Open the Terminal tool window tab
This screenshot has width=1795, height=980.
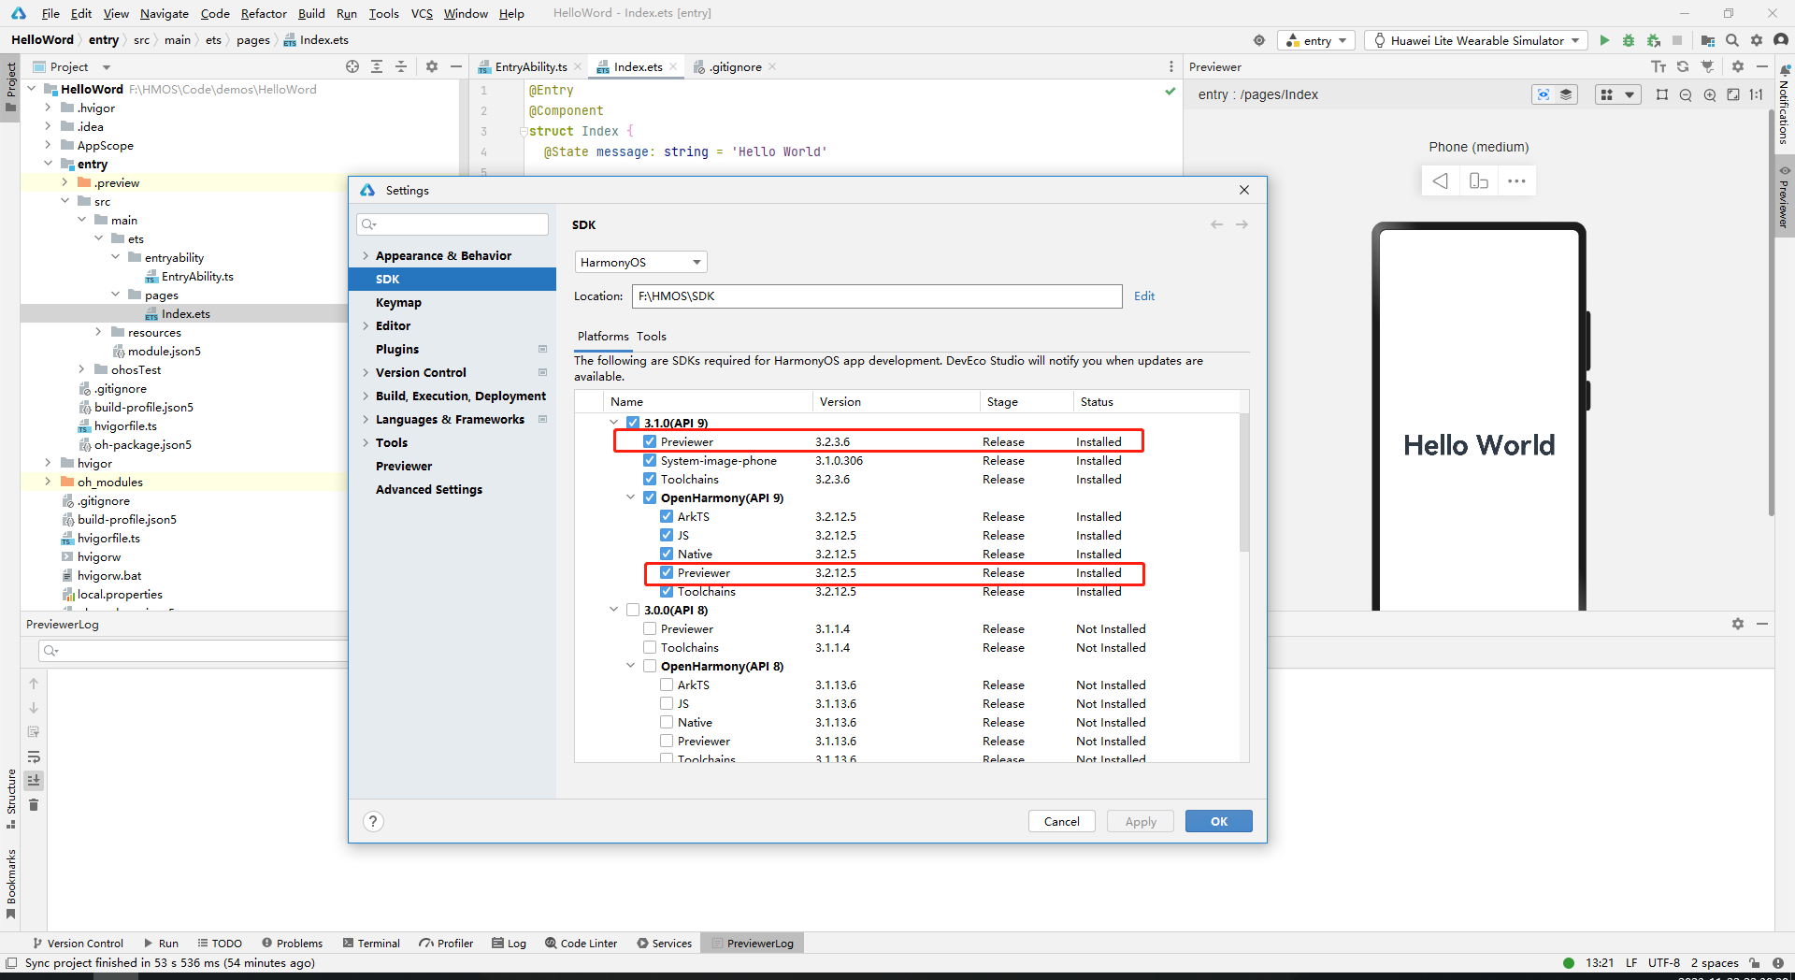[x=371, y=944]
